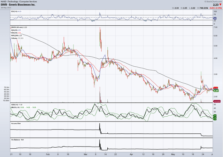This screenshot has width=223, height=157.
Task: Click the high value 'H: 2.35'
Action: pos(184,8)
